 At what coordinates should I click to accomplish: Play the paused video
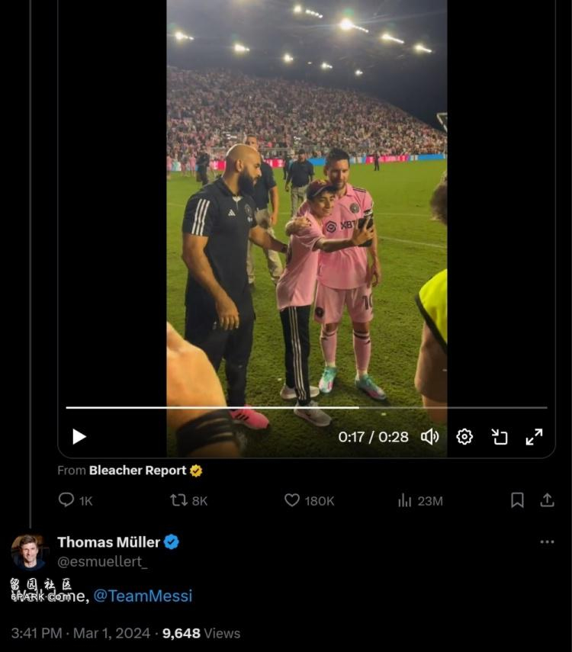tap(79, 436)
